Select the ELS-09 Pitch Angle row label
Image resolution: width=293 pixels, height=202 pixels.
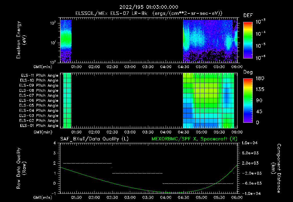click(x=39, y=86)
